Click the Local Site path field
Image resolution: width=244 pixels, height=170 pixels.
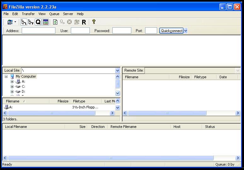(68, 70)
